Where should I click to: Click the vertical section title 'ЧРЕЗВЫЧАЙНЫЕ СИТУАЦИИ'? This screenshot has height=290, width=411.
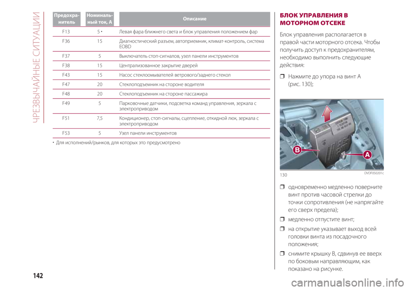pyautogui.click(x=36, y=67)
